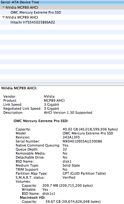This screenshot has width=124, height=204.
Task: Select OWC Mercury Extreme Pro SSD in device tree
Action: coord(62,12)
